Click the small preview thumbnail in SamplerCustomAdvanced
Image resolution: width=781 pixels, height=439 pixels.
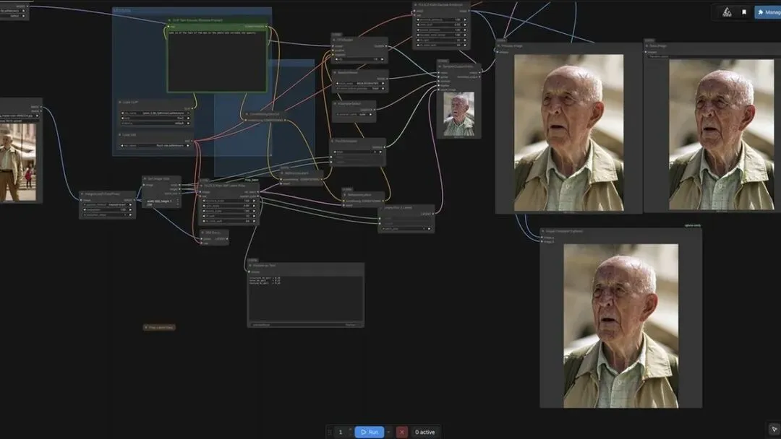[x=458, y=114]
